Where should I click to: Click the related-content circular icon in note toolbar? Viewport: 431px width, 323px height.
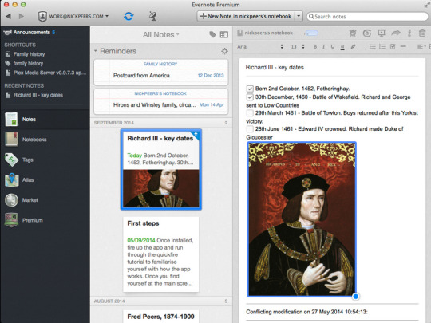pos(367,33)
